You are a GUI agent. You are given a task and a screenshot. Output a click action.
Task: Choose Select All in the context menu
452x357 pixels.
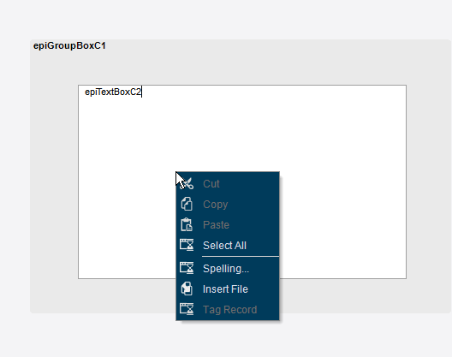point(228,245)
